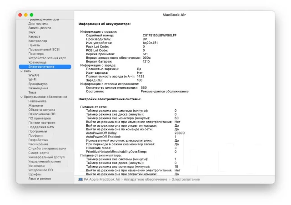Open Смарт-карты sidebar item
Viewport: 291px width, 205px height.
click(39, 153)
